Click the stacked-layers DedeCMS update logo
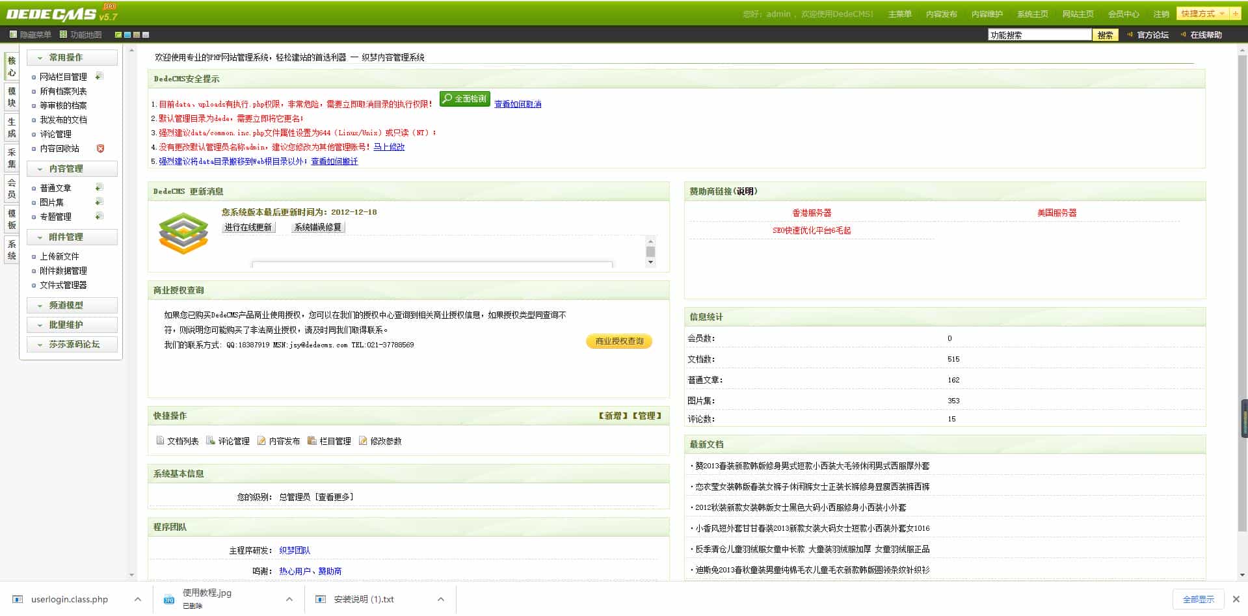The image size is (1248, 616). tap(183, 233)
